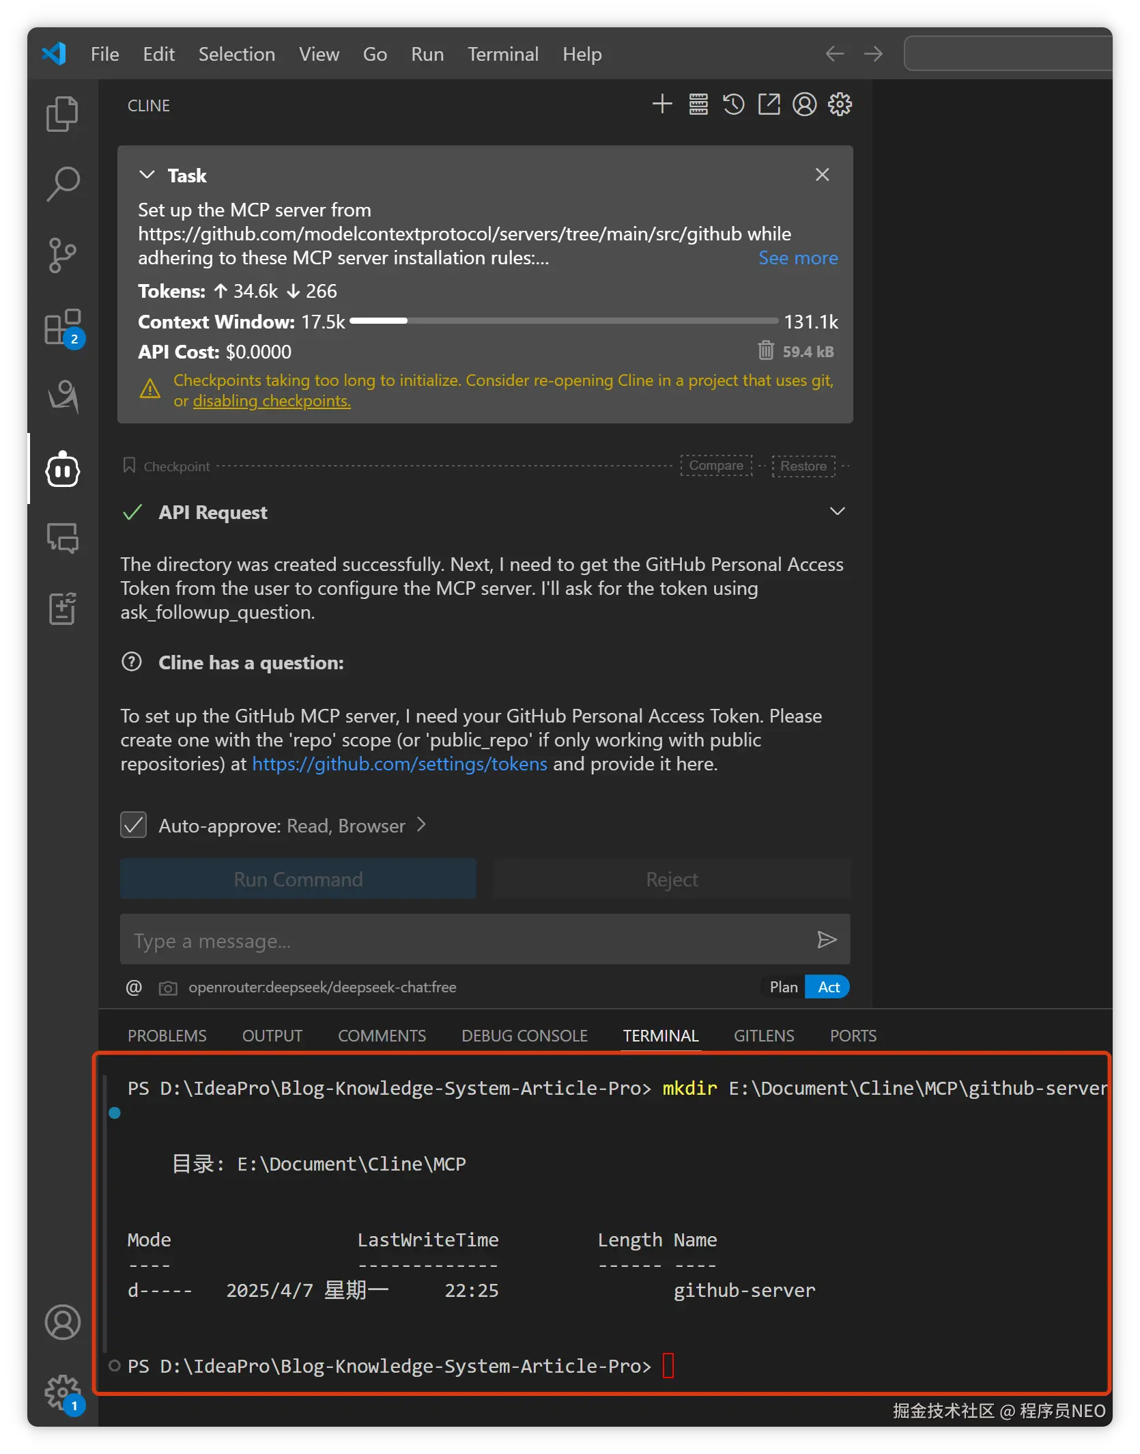Open MCP Servers icon in Cline header
Viewport: 1140px width, 1454px height.
pyautogui.click(x=698, y=104)
